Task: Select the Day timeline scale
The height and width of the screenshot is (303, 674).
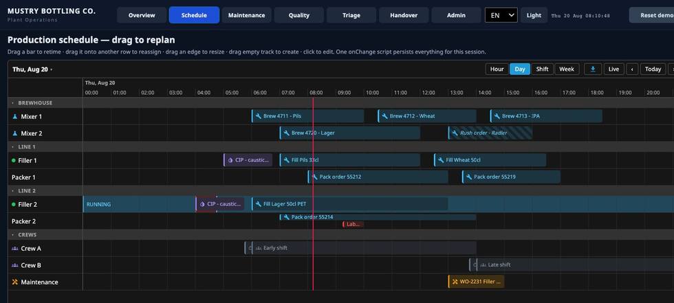Action: coord(520,69)
